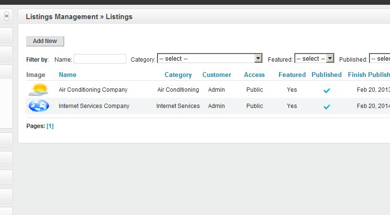
Task: Click the Add New button
Action: coord(45,41)
